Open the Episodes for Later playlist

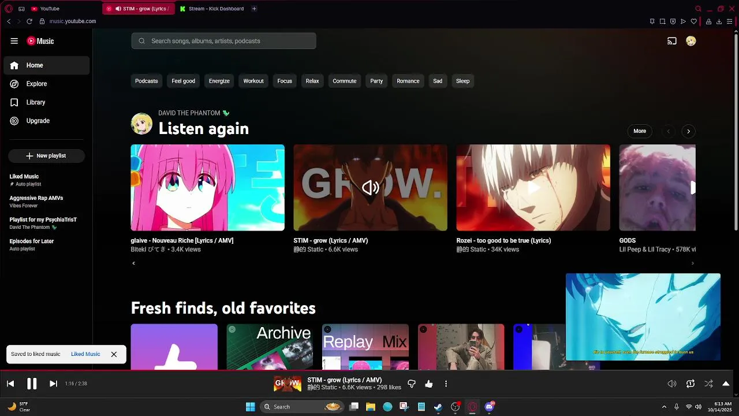(46, 244)
